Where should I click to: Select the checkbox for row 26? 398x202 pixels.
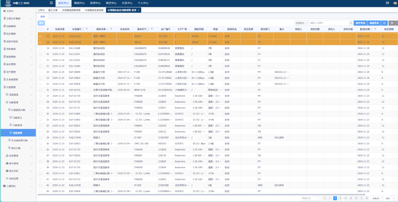[41, 90]
